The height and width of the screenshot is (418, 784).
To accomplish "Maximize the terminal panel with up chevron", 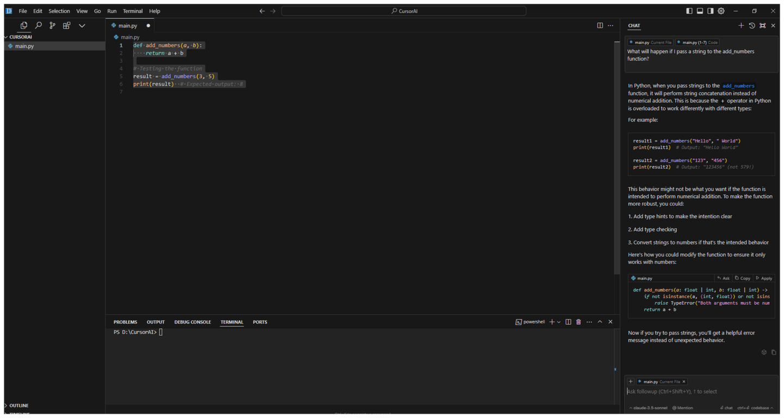I will click(600, 322).
